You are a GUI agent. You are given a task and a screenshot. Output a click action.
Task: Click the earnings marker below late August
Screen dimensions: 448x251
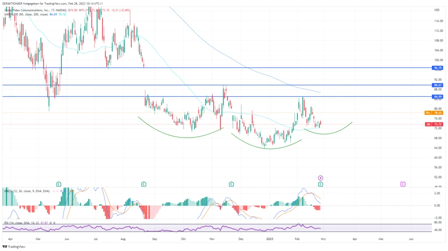coord(144,184)
